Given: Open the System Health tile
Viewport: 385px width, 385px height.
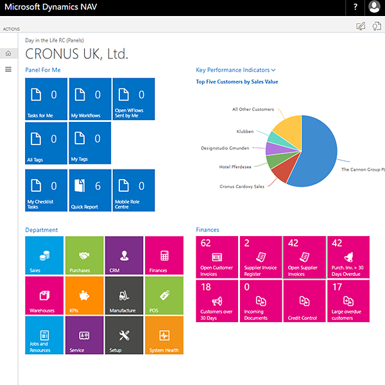Looking at the screenshot, I should (x=164, y=335).
